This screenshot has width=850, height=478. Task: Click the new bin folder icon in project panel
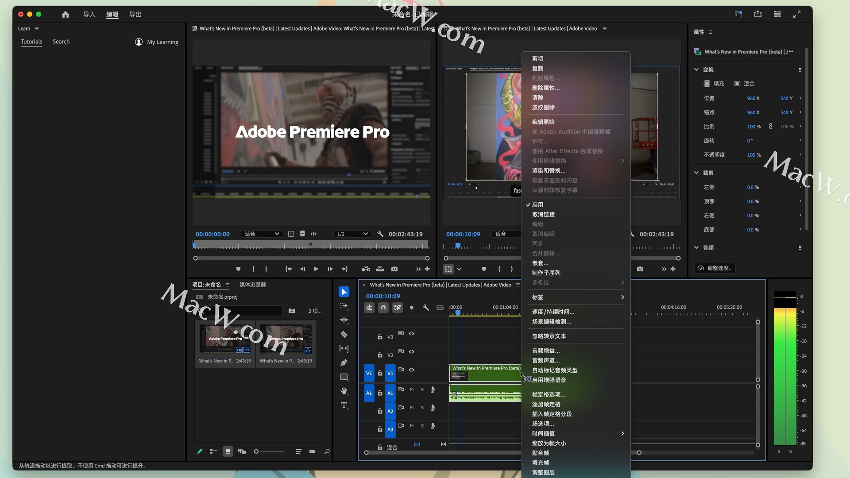tap(292, 311)
